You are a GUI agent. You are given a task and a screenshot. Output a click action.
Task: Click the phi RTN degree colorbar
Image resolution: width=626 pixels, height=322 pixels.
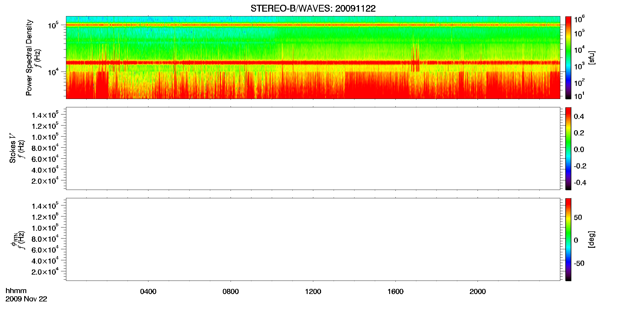[x=568, y=239]
